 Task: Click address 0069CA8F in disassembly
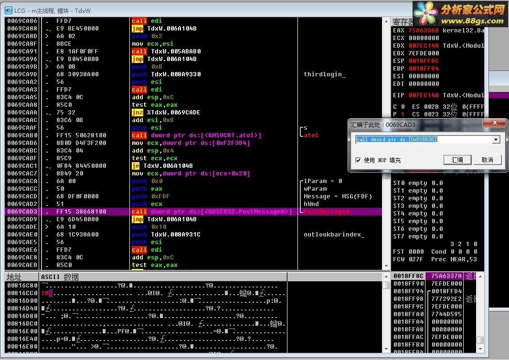[22, 44]
